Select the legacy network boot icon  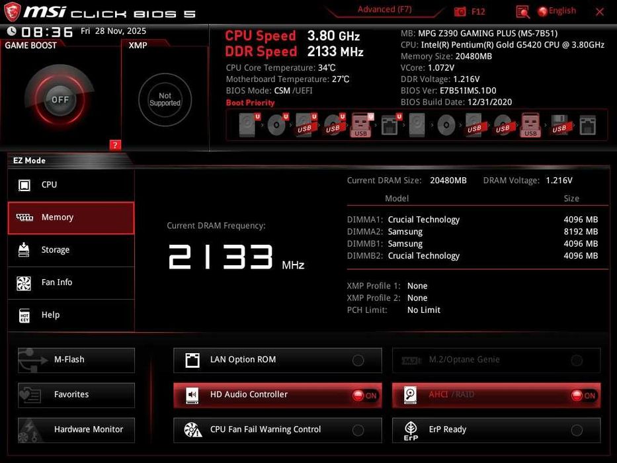tap(587, 125)
